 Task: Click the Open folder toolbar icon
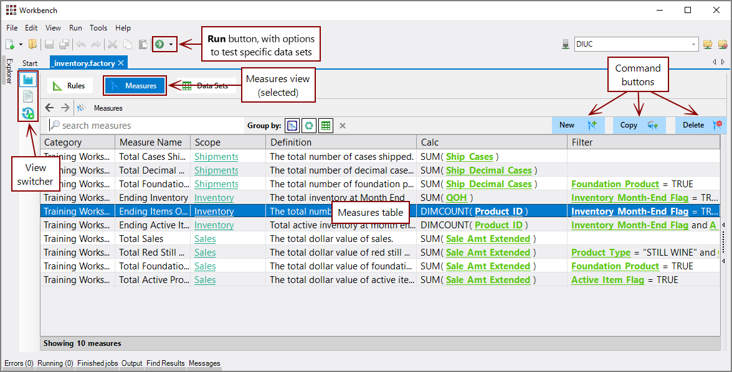(32, 44)
